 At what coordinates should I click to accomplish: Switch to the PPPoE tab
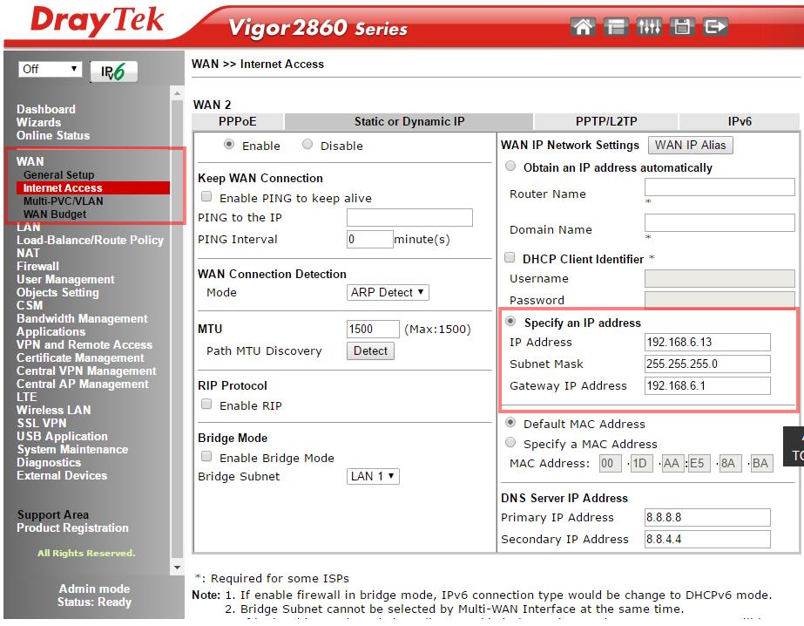click(x=238, y=121)
